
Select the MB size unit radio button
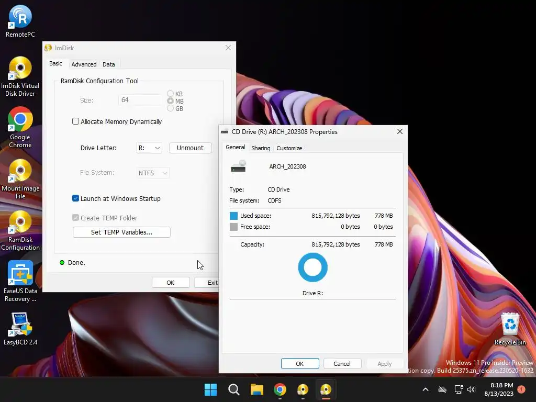pos(170,101)
